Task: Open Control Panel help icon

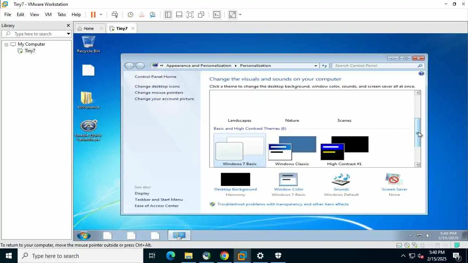Action: (421, 73)
